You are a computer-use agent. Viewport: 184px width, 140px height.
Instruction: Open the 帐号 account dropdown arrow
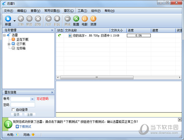33,99
